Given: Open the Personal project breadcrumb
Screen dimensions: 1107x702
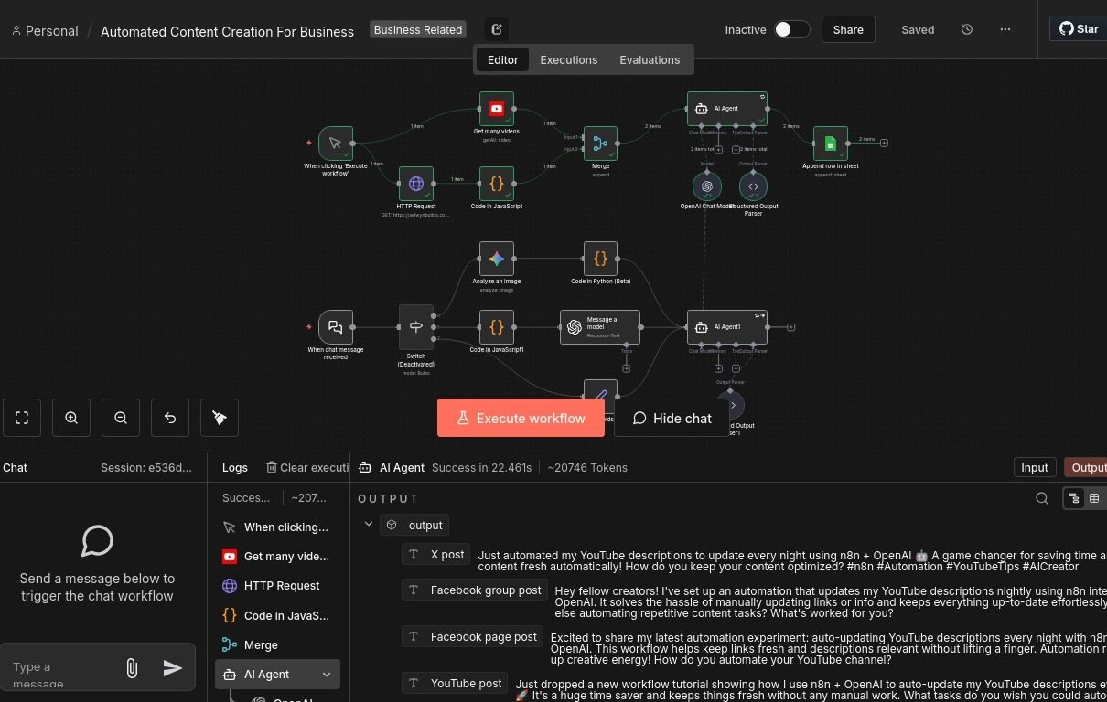Looking at the screenshot, I should pos(45,31).
